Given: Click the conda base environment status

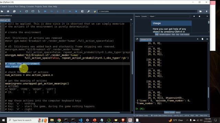Looking at the screenshot, I should (x=162, y=115).
